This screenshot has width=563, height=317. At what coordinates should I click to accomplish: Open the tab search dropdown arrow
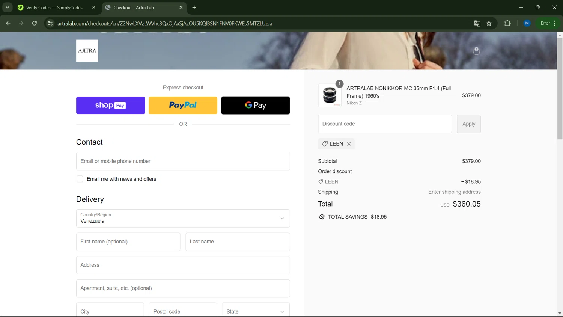point(7,8)
